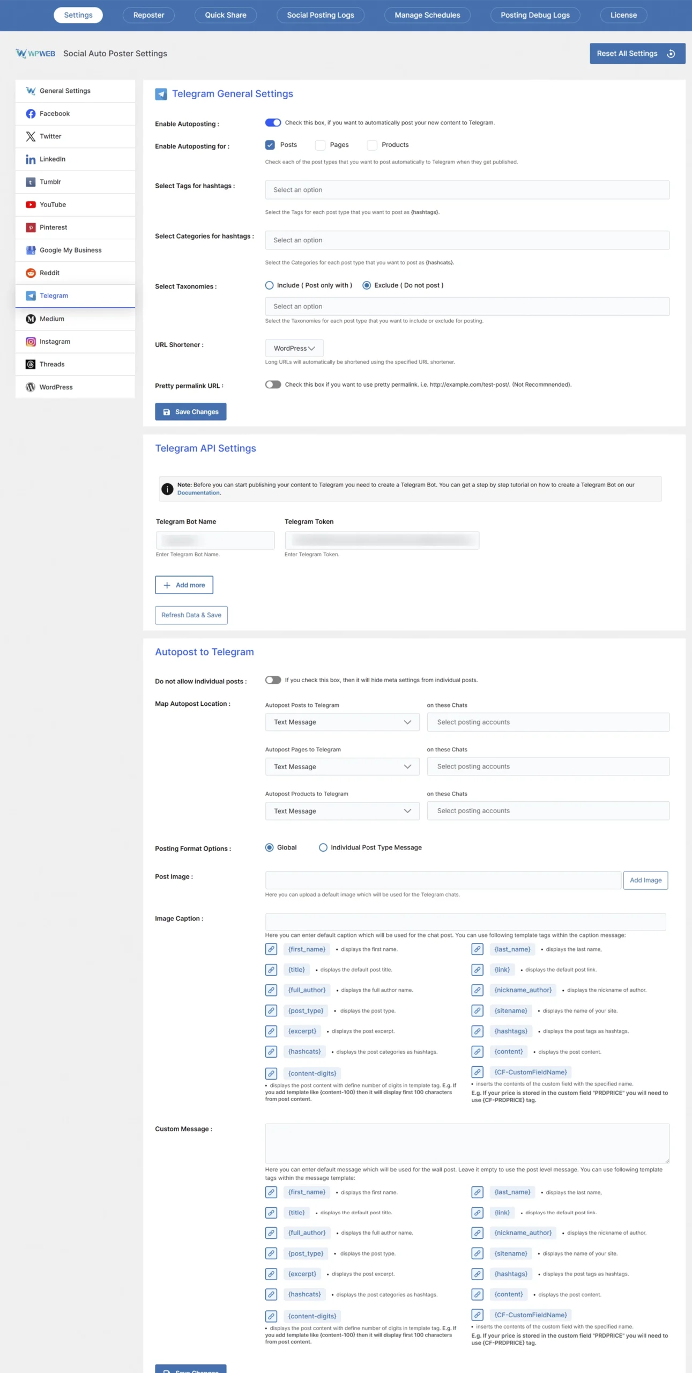
Task: Click into the Custom Message textarea
Action: point(467,1143)
